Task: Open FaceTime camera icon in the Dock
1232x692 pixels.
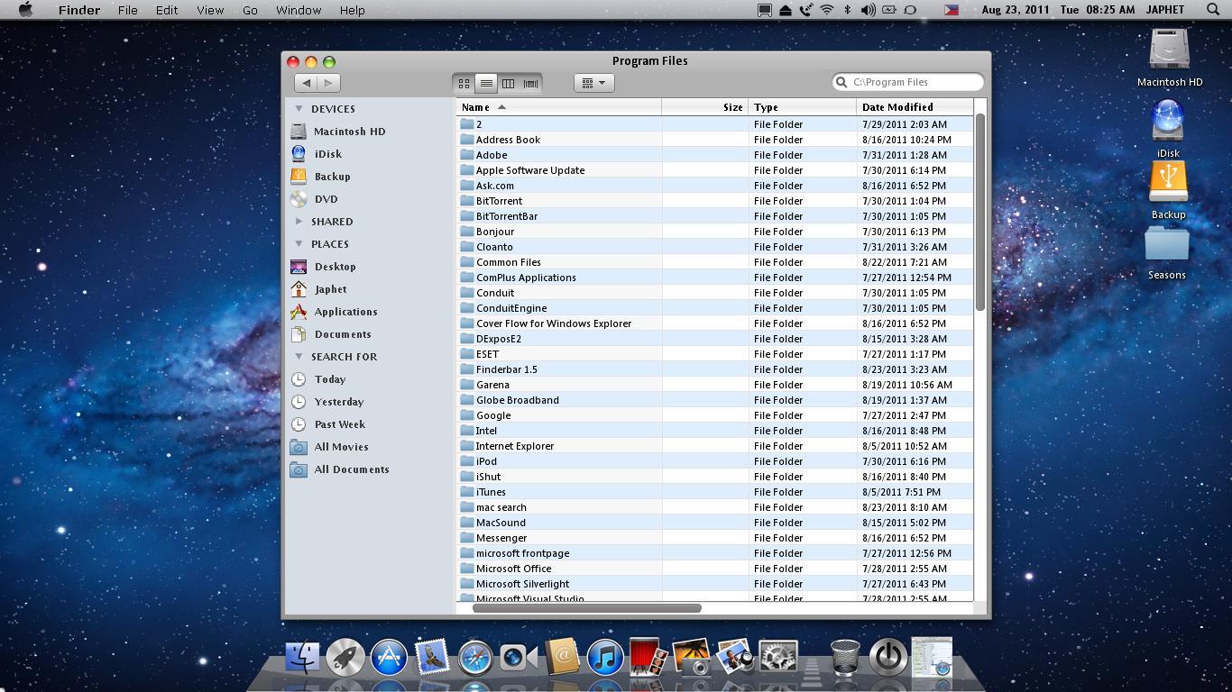Action: [x=518, y=658]
